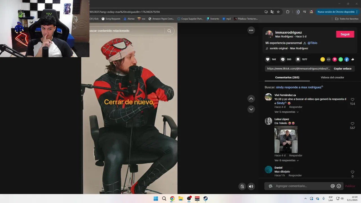Viewport: 361px width, 203px height.
Task: Go to next video with down arrow
Action: pyautogui.click(x=251, y=109)
